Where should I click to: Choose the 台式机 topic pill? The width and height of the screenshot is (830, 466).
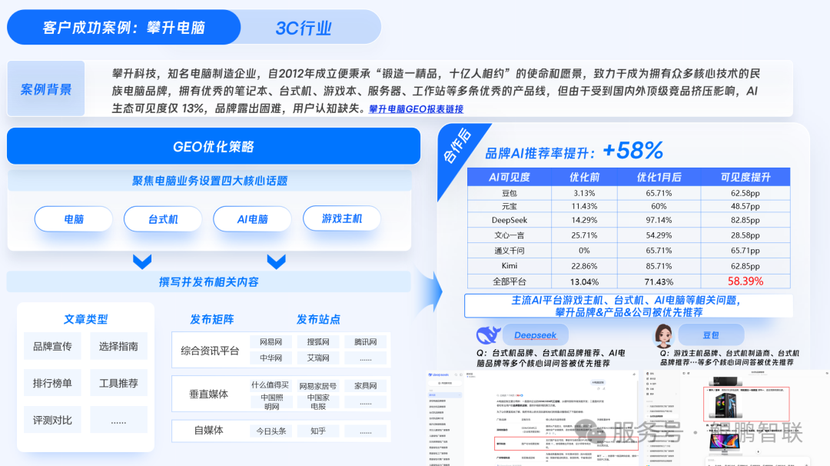coord(163,218)
